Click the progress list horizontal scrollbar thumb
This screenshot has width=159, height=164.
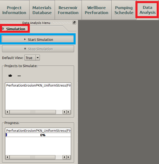click(x=32, y=157)
